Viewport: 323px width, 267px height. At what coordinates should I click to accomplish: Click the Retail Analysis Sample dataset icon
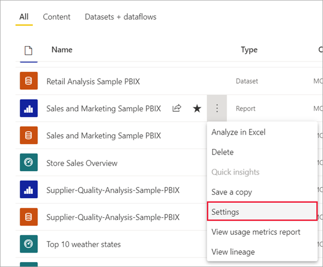pyautogui.click(x=29, y=81)
